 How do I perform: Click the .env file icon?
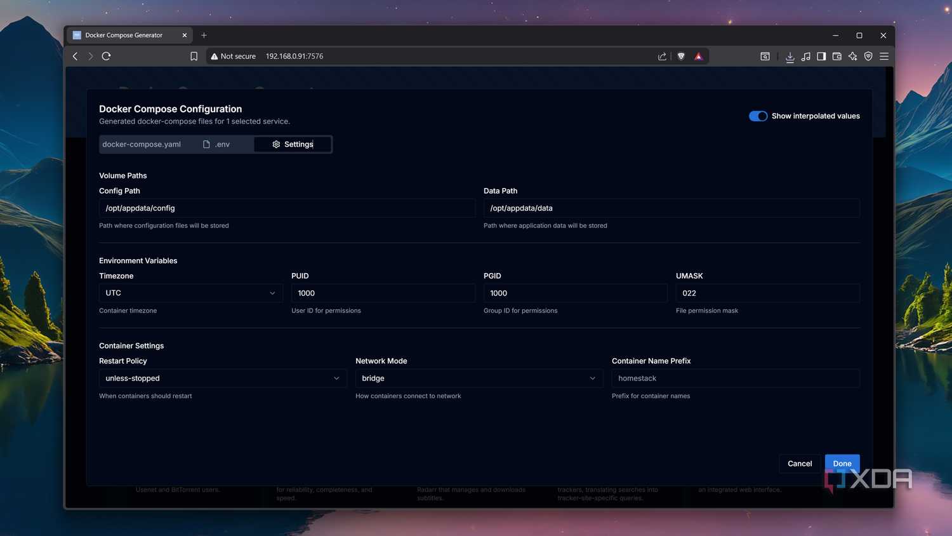tap(206, 144)
